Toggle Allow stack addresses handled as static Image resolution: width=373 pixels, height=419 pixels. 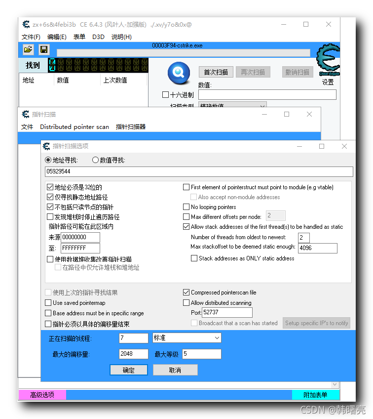pos(186,227)
